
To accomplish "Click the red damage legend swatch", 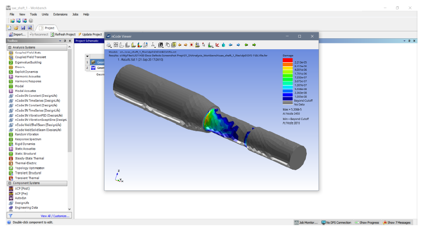I will [x=287, y=60].
